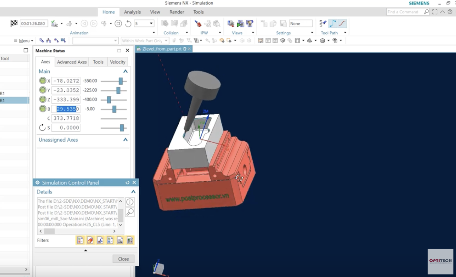456x277 pixels.
Task: Click the last Filters icon on the right
Action: pos(130,240)
